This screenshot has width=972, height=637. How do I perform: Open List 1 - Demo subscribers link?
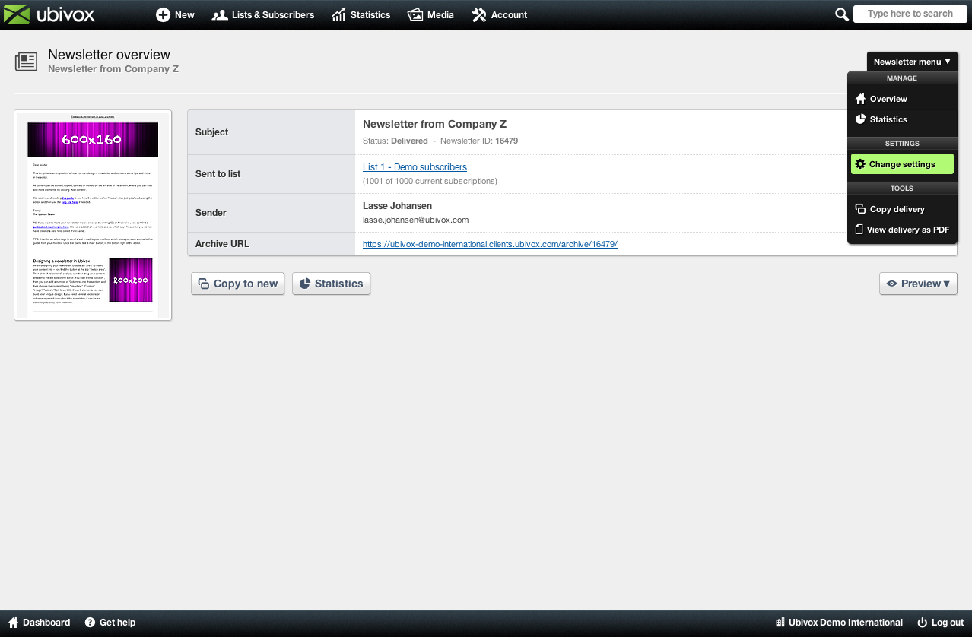click(x=415, y=167)
